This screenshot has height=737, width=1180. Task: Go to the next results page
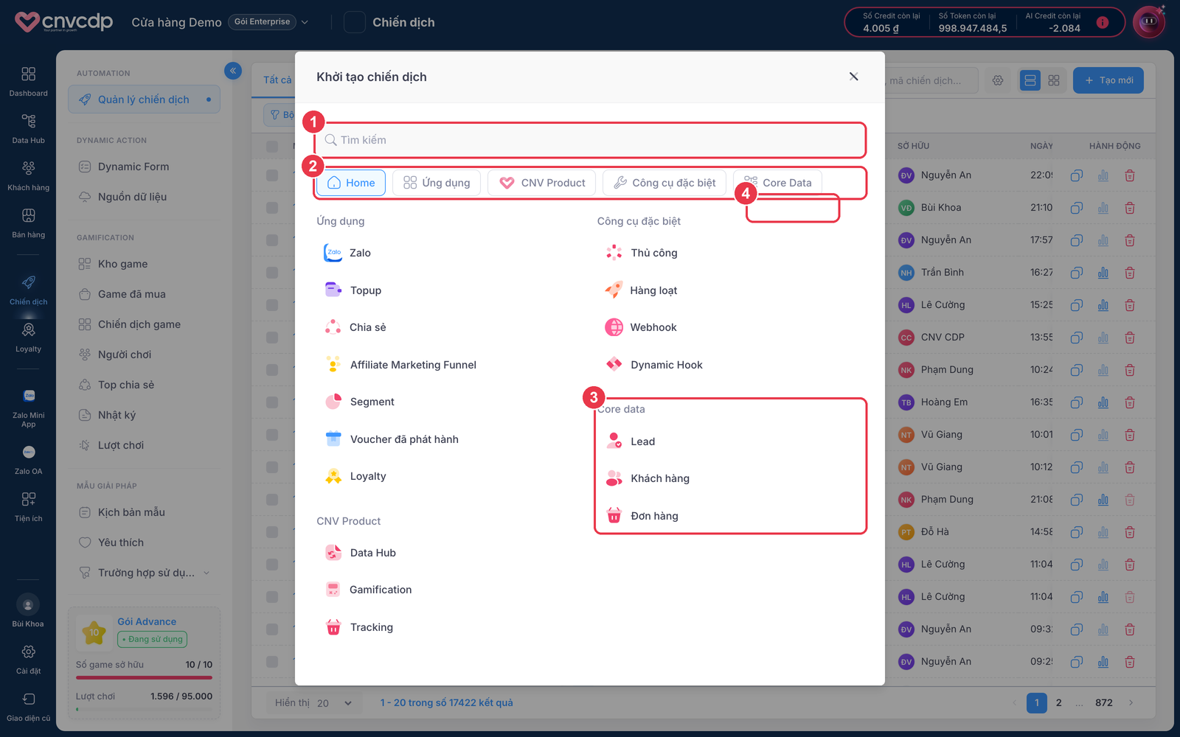point(1131,703)
